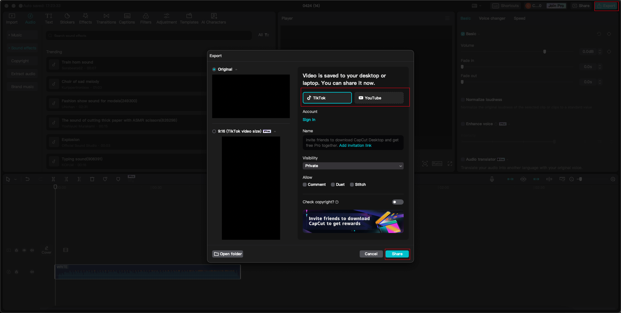Image resolution: width=621 pixels, height=313 pixels.
Task: Enable the Stitch permission
Action: coord(352,185)
